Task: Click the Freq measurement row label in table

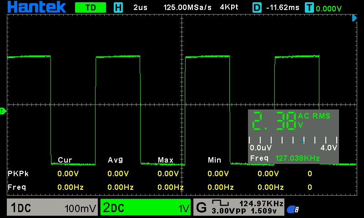Action: [x=16, y=187]
